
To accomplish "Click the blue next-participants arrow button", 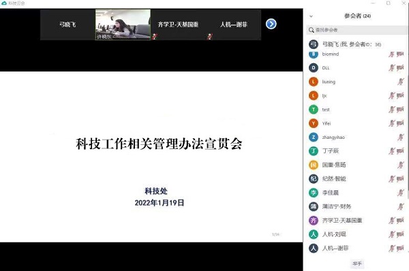I will 271,25.
